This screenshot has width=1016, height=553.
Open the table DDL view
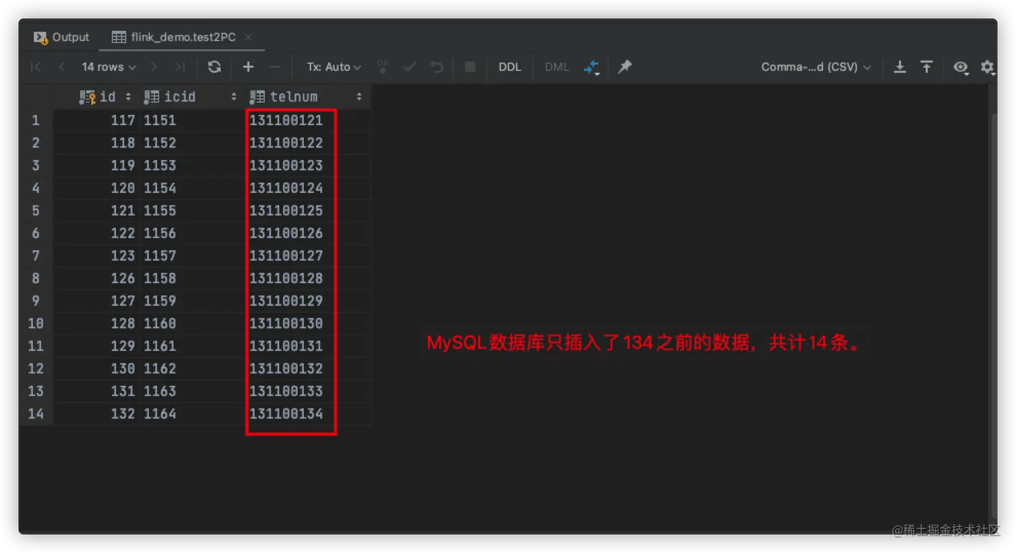(509, 67)
